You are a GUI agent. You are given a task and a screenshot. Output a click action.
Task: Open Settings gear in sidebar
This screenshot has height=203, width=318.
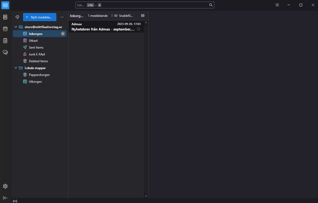(x=5, y=186)
